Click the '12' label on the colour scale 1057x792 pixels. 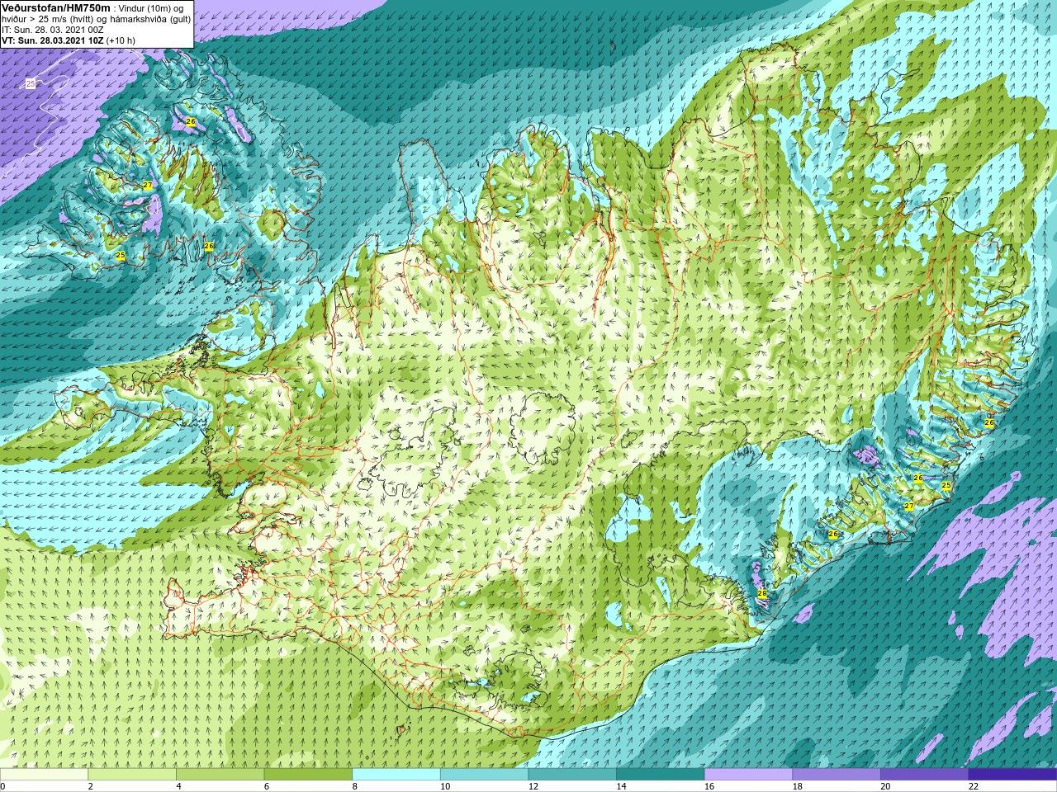tap(533, 786)
